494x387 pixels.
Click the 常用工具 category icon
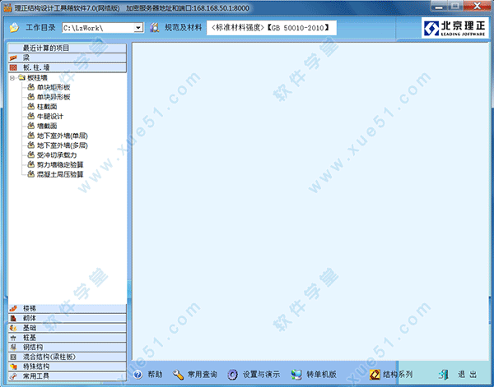(13, 376)
